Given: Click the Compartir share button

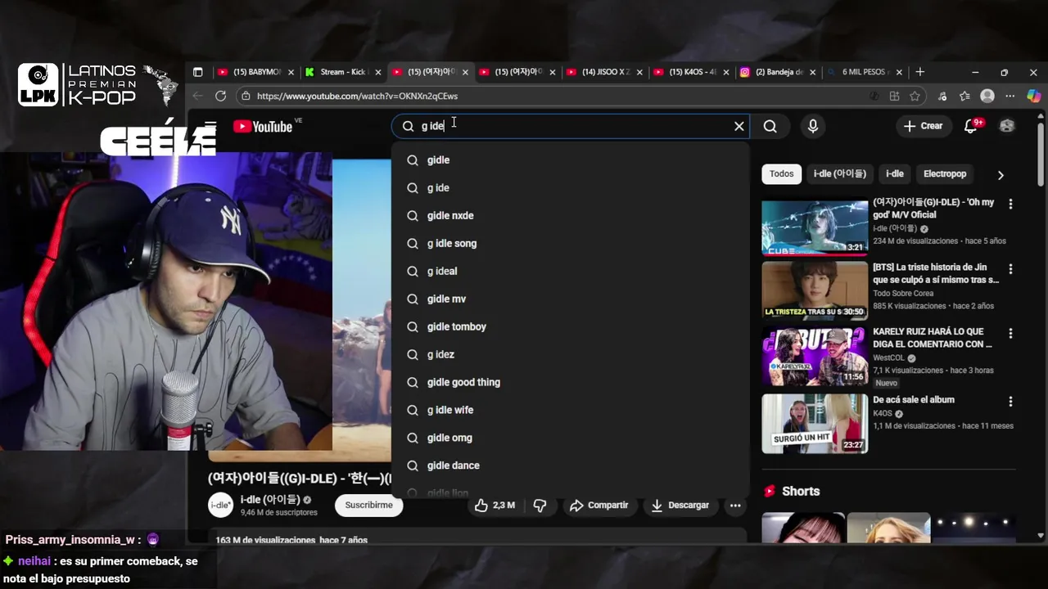Looking at the screenshot, I should pyautogui.click(x=599, y=506).
